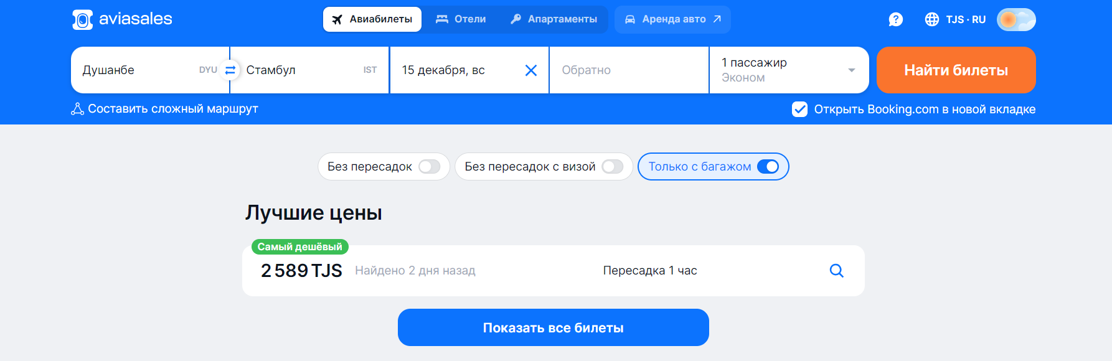Viewport: 1112px width, 361px height.
Task: Swap origin and destination cities
Action: 230,70
